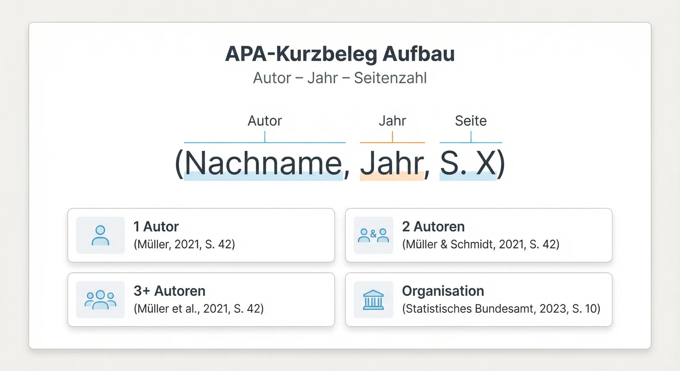680x371 pixels.
Task: Select the group icon for 3+ Autoren
Action: coord(100,299)
